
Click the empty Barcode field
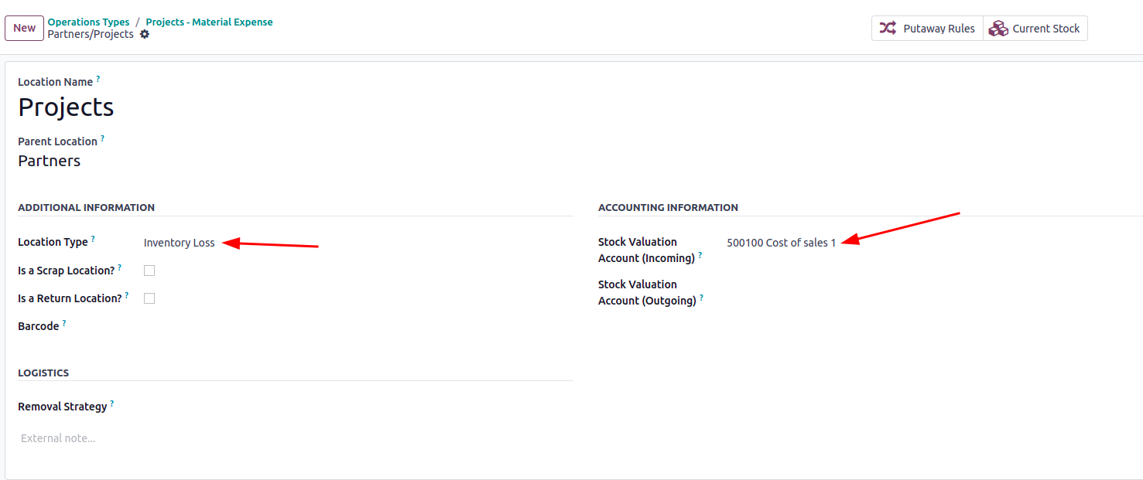pyautogui.click(x=358, y=326)
